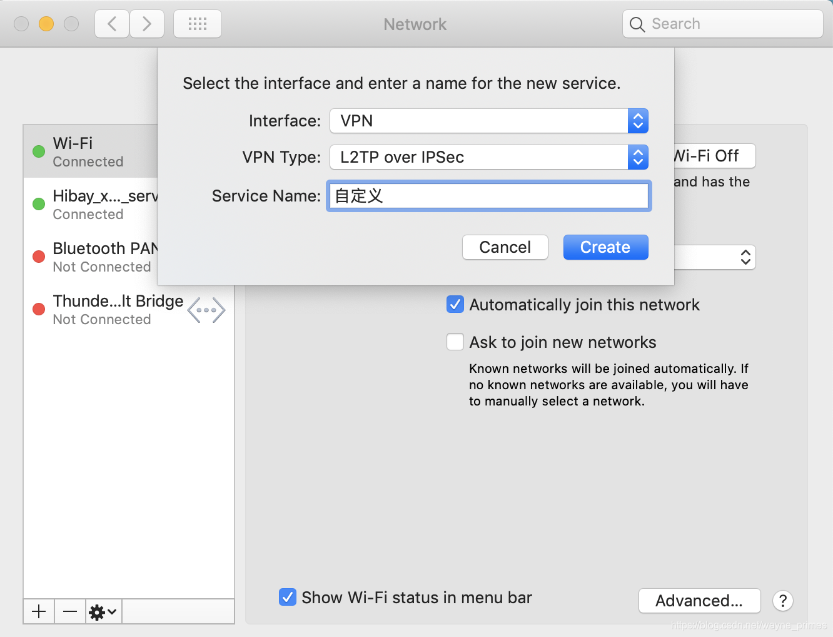Open the network name popup behind the dialog
Image resolution: width=833 pixels, height=637 pixels.
click(715, 257)
